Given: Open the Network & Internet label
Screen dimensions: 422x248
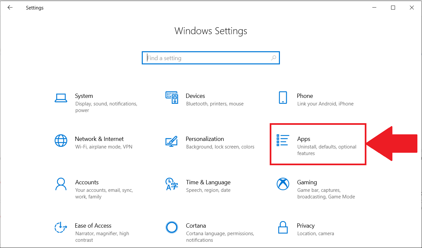Looking at the screenshot, I should click(x=99, y=139).
